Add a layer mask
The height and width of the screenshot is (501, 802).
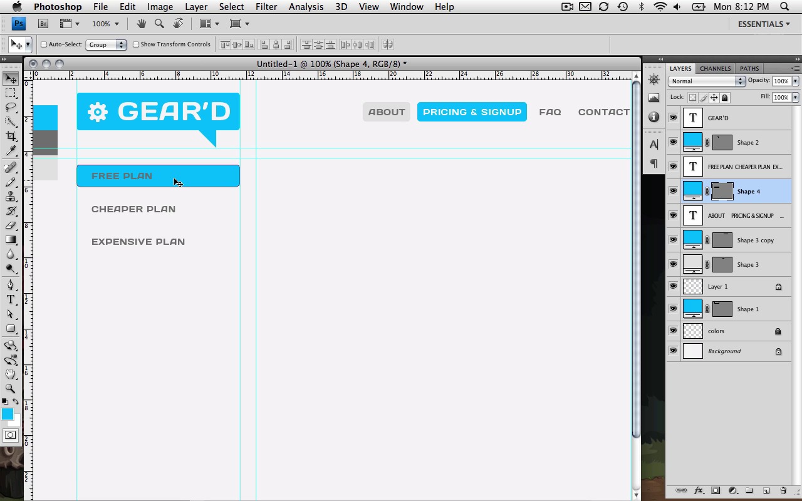point(716,491)
